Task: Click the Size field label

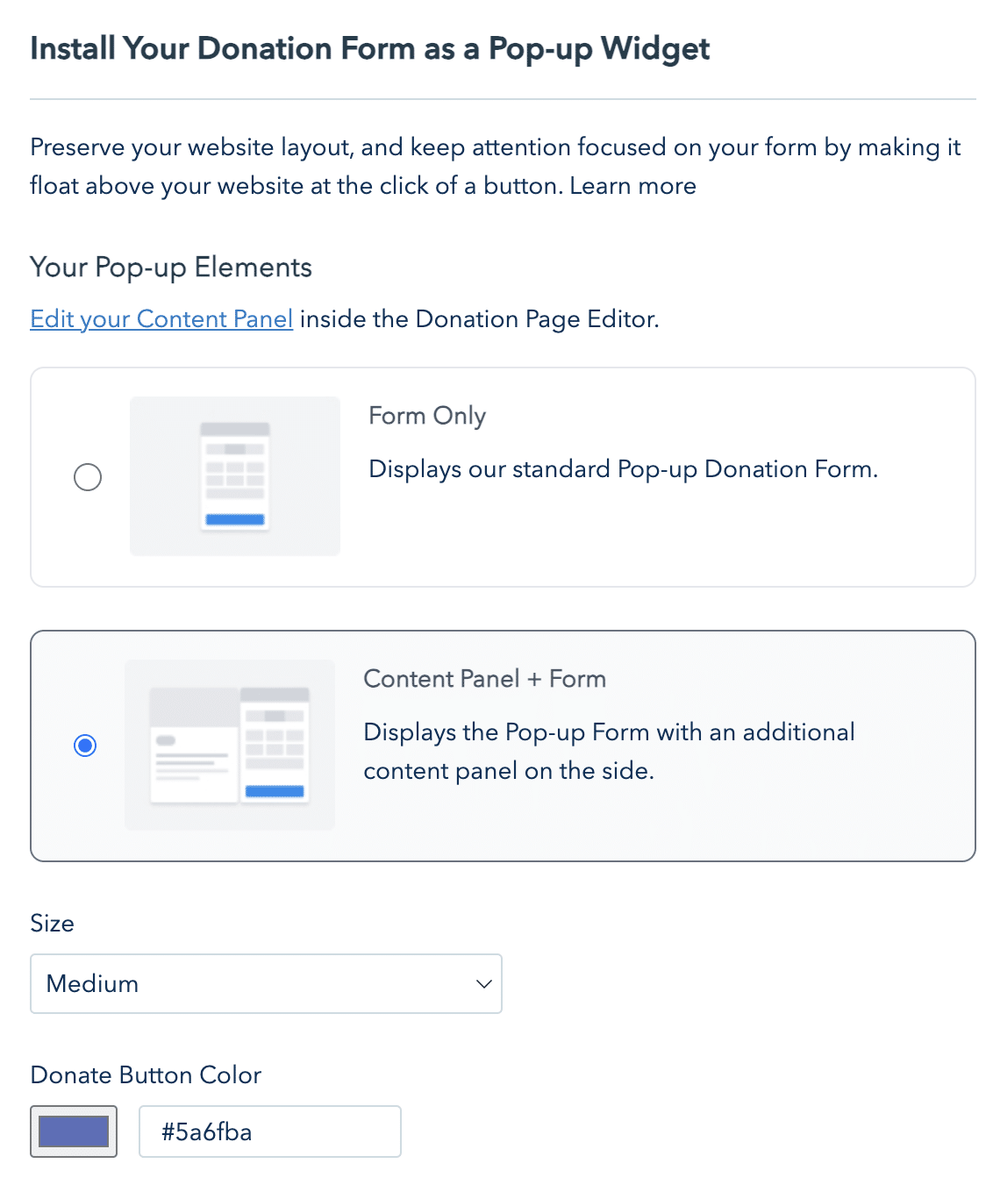Action: (53, 924)
